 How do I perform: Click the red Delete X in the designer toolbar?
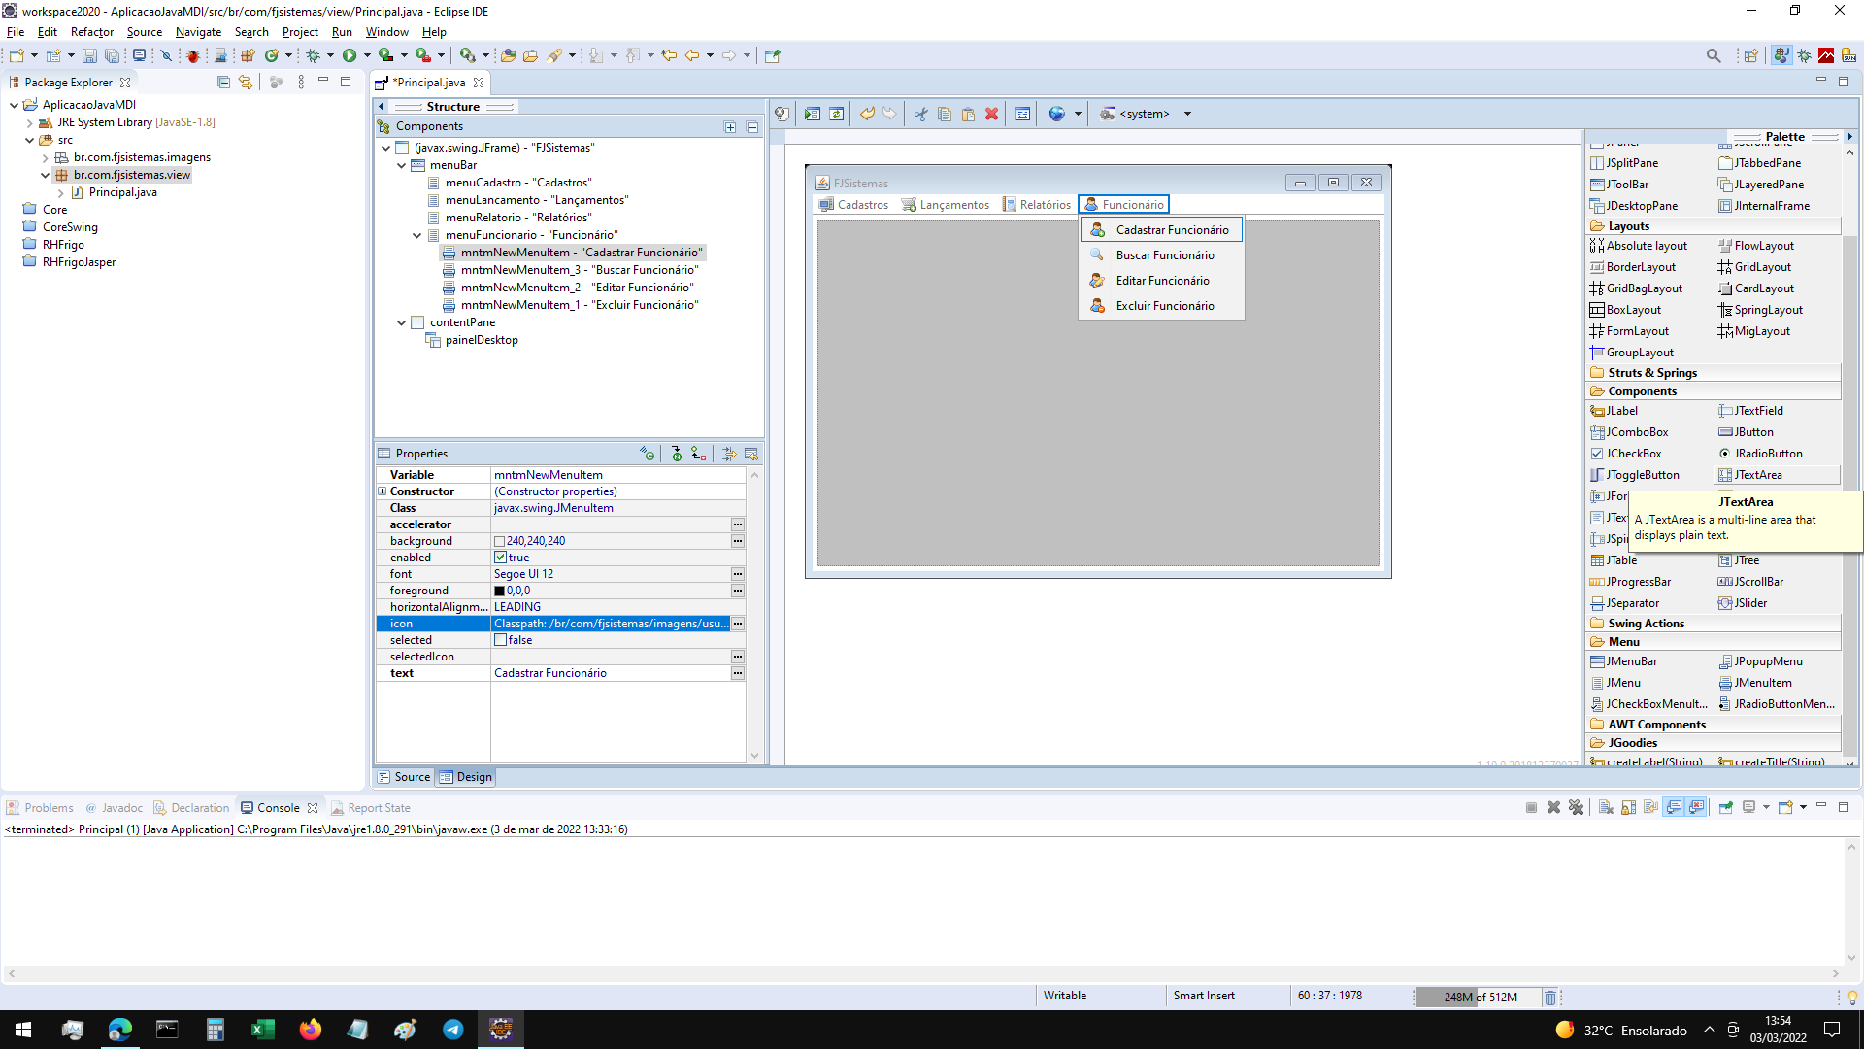pos(991,114)
